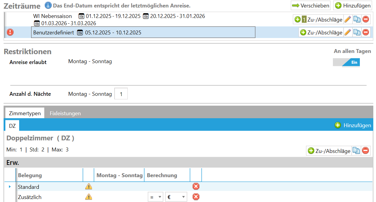
Task: Open Zu-/Abschläge for Benutzerdefiniert row
Action: point(321,32)
